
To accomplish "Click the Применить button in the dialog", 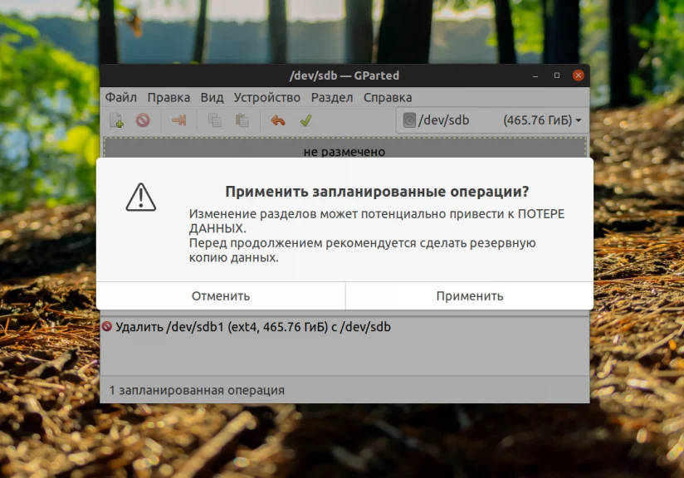I will (469, 295).
